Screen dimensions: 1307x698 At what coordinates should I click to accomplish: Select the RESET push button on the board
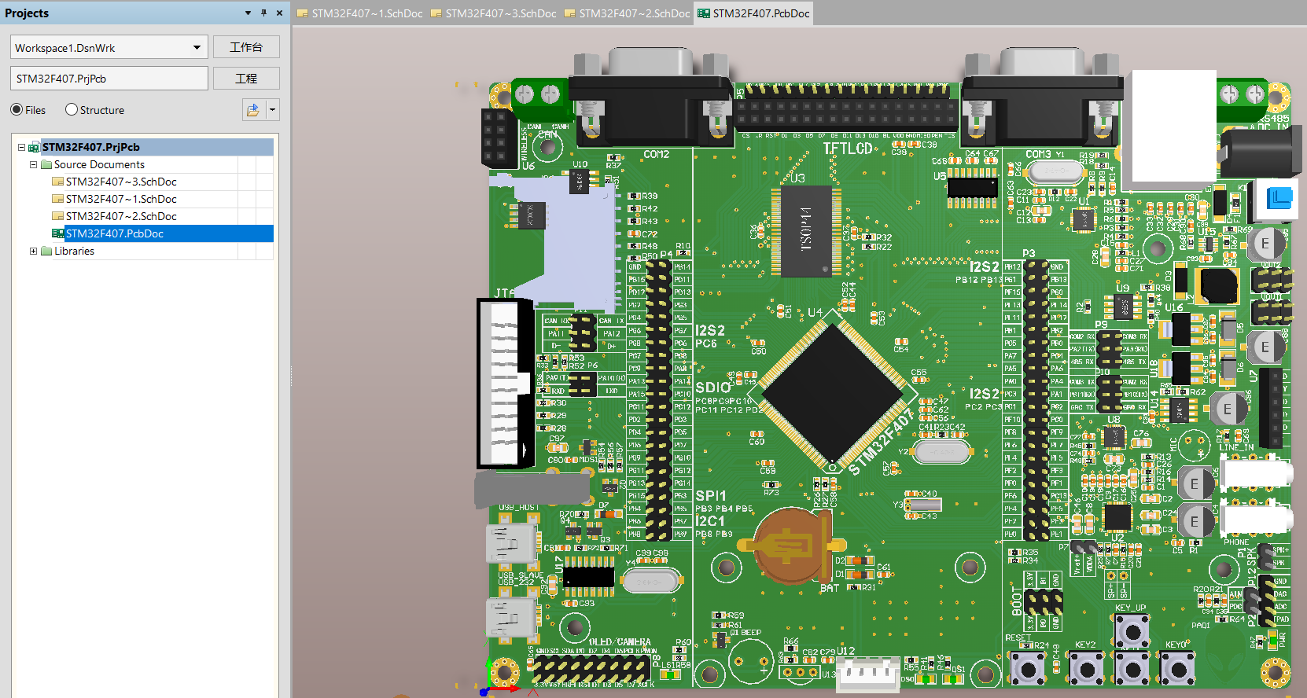[x=1027, y=669]
